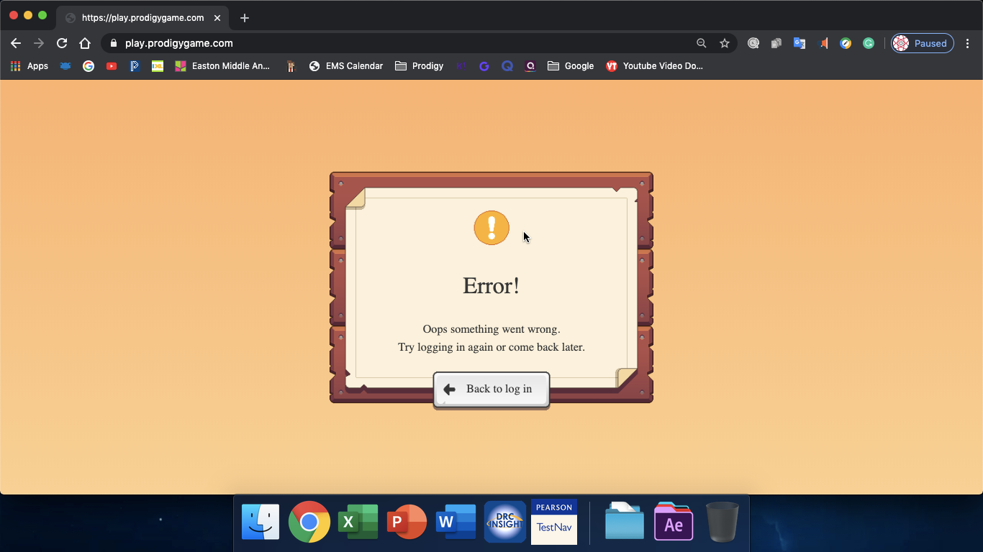The width and height of the screenshot is (983, 552).
Task: Toggle bookmarking via the star icon
Action: [x=725, y=43]
